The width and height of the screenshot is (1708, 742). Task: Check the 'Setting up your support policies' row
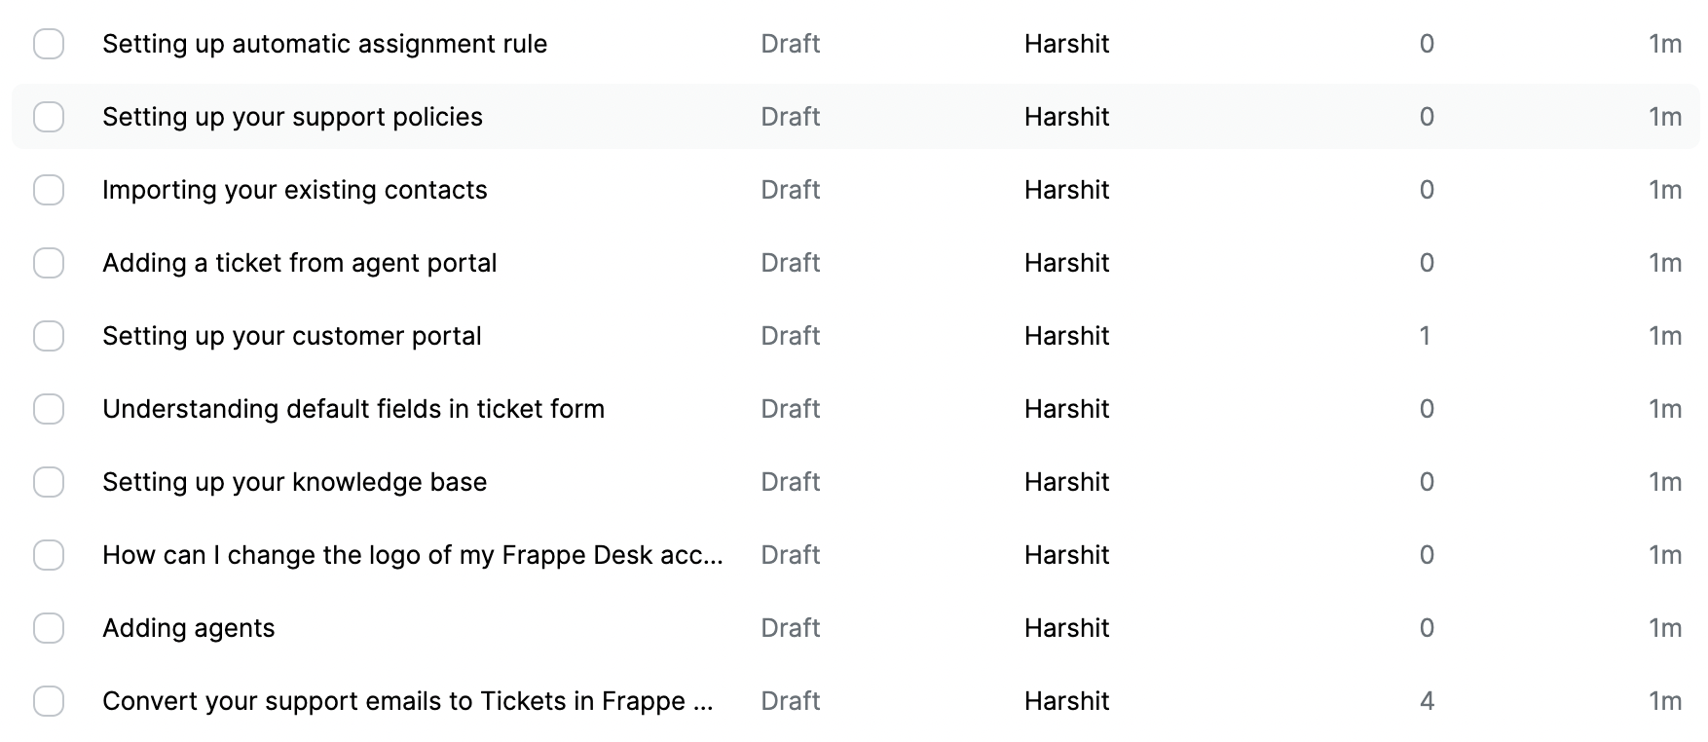click(x=49, y=117)
